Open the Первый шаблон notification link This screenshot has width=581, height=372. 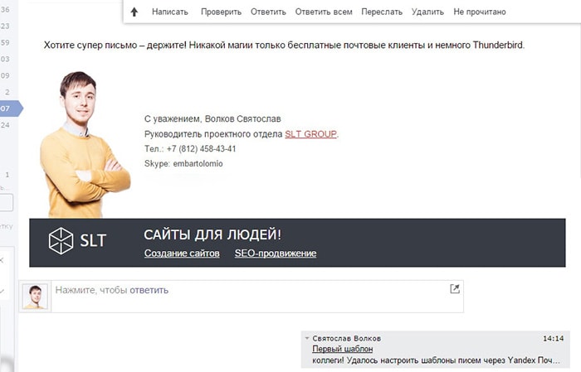pyautogui.click(x=342, y=349)
